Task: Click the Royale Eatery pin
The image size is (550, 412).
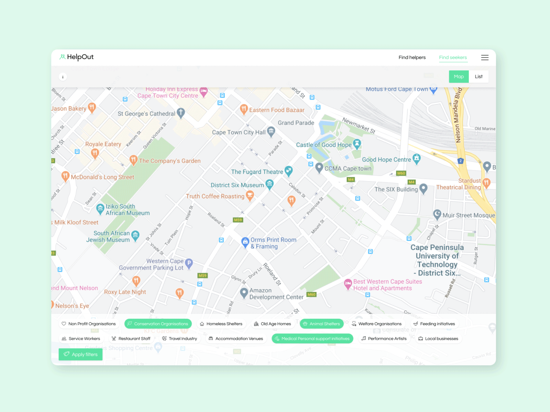Action: tap(95, 153)
